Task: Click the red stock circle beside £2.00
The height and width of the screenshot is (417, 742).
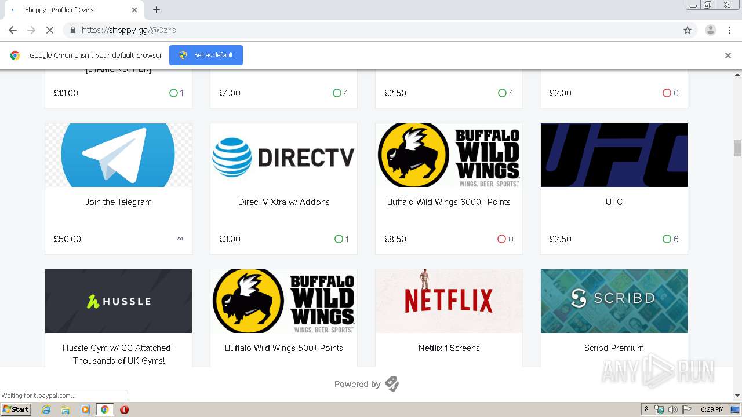Action: [667, 93]
